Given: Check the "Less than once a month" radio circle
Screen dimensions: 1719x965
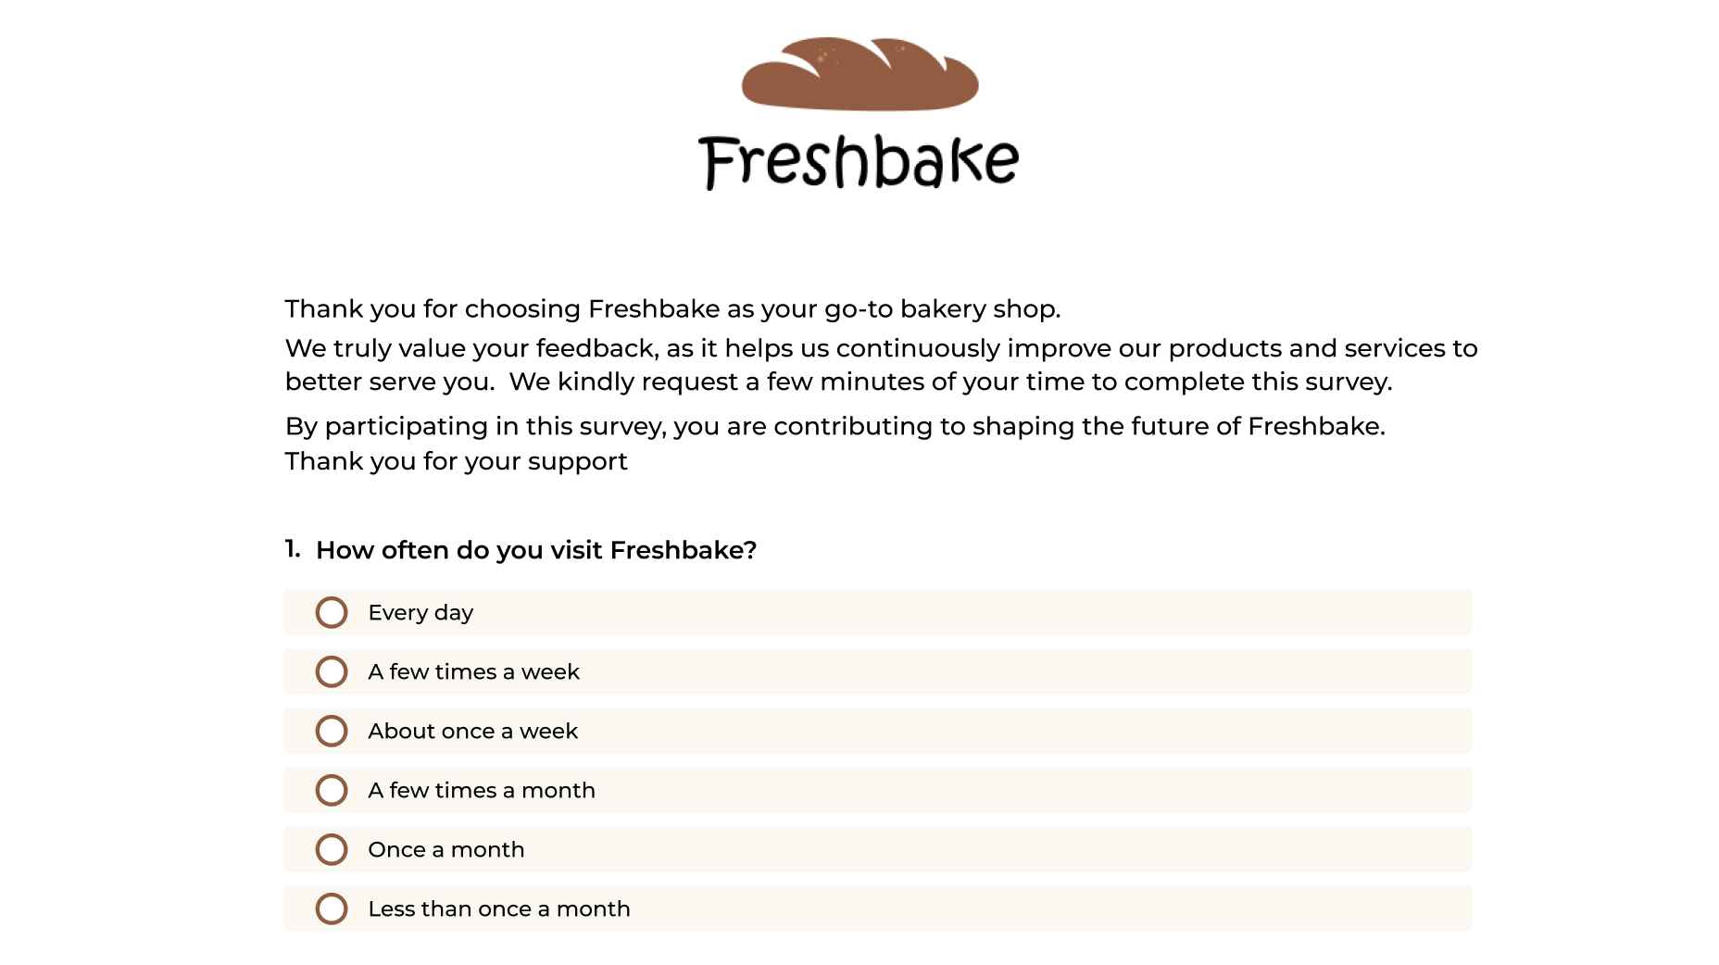Looking at the screenshot, I should (332, 909).
